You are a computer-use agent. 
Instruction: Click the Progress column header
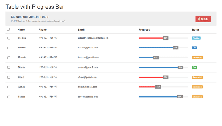tap(144, 30)
